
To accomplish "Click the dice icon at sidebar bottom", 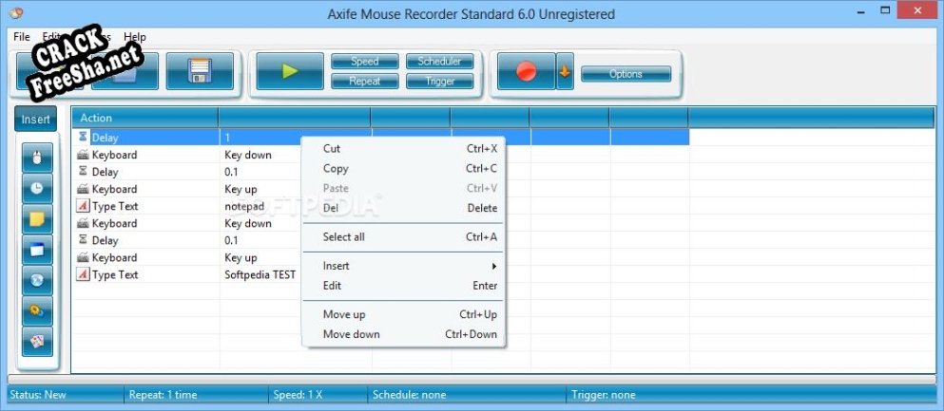I will pos(37,341).
